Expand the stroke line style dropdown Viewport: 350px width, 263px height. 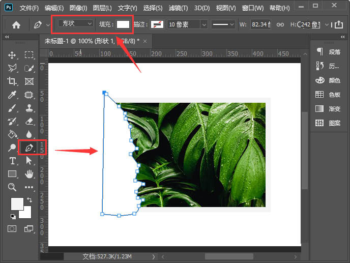click(223, 24)
